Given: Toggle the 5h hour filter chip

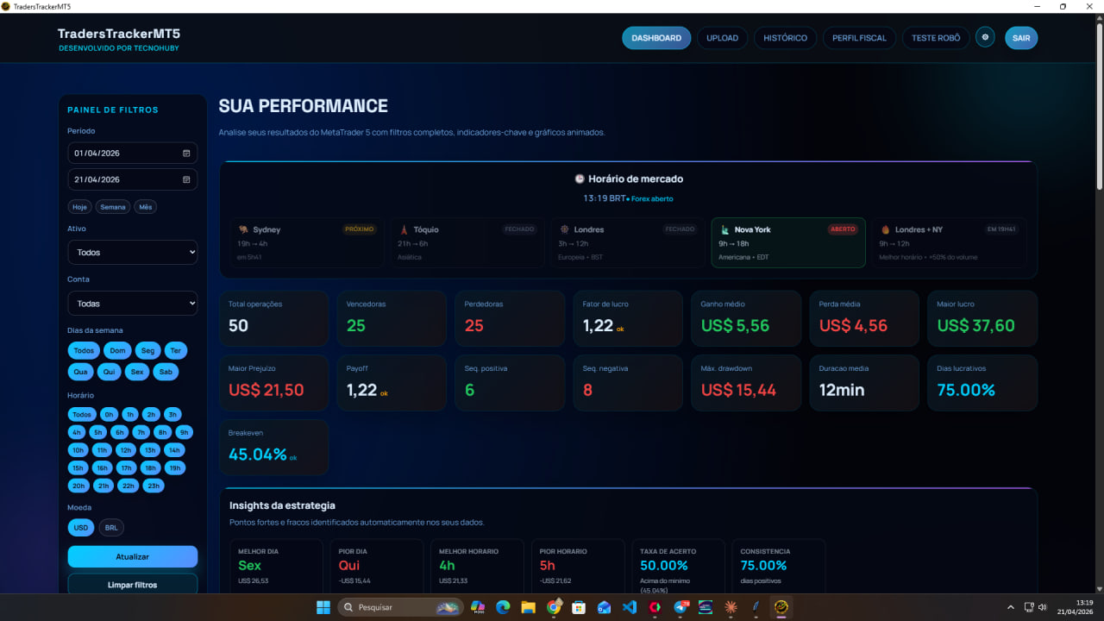Looking at the screenshot, I should (x=98, y=432).
